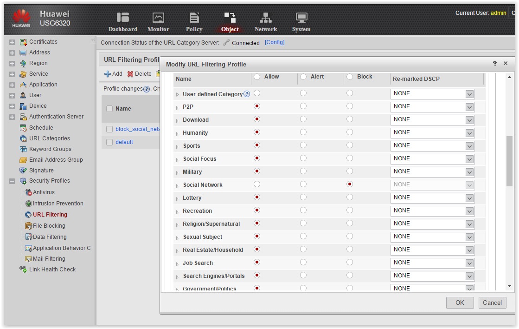The image size is (519, 329).
Task: Open URL Categories in the sidebar
Action: (49, 138)
